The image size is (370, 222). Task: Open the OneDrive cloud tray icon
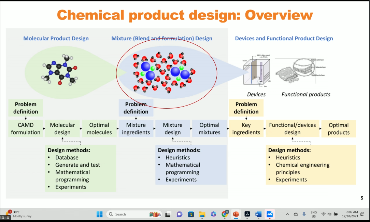coord(296,214)
